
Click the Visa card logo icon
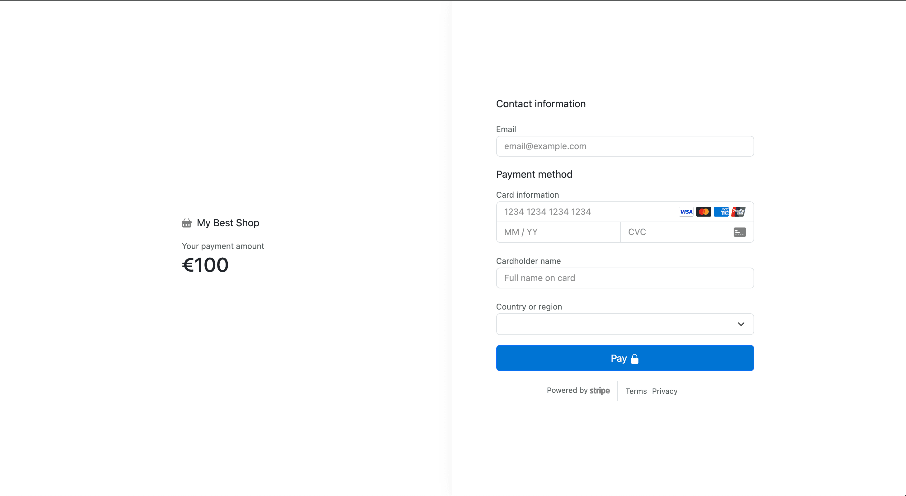(686, 212)
